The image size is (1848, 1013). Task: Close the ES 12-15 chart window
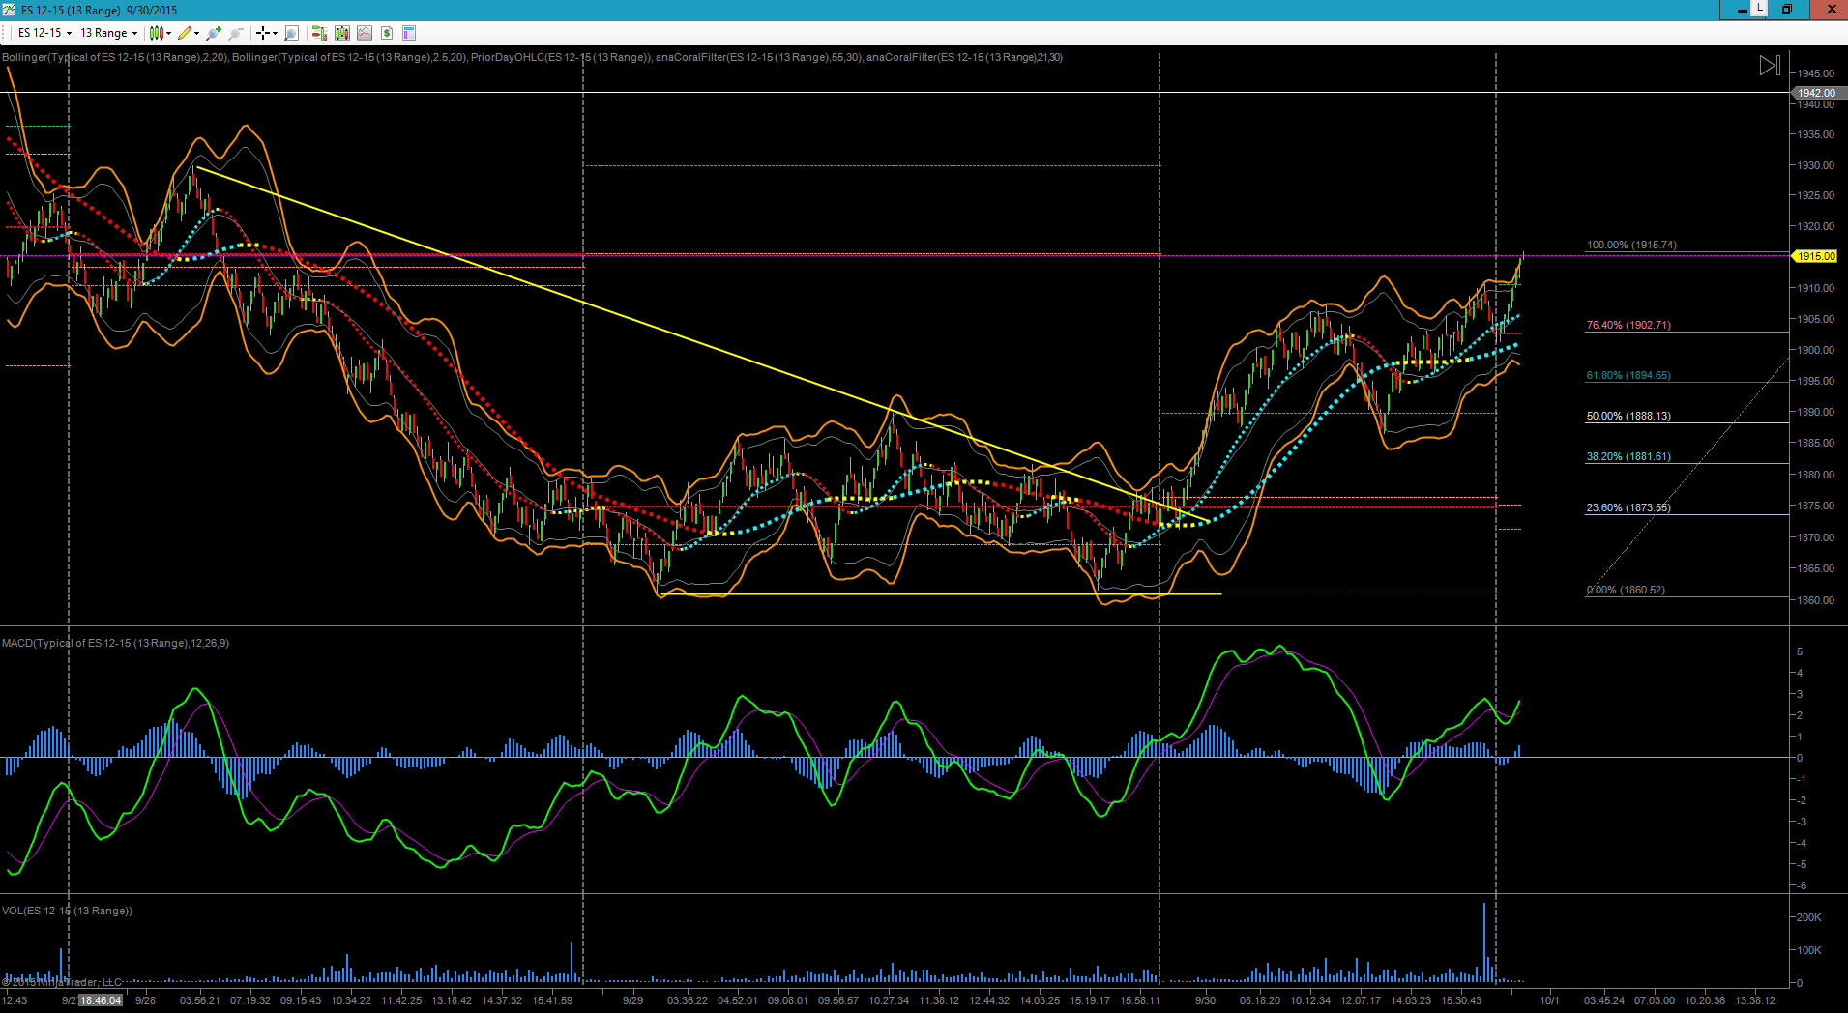pos(1831,10)
